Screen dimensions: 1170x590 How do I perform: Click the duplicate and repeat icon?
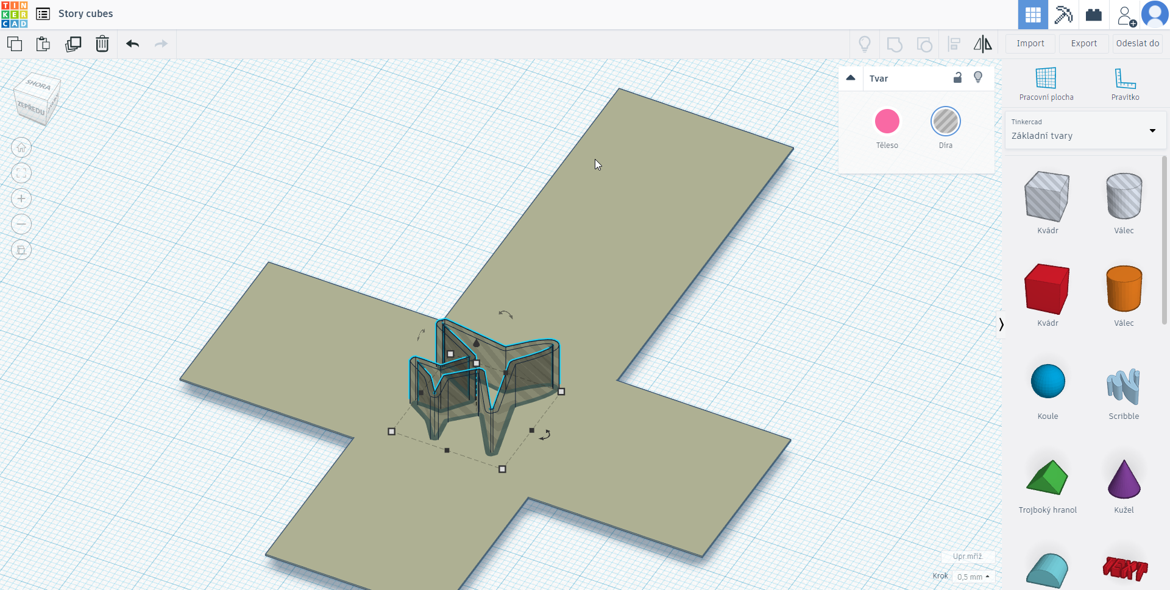[73, 44]
